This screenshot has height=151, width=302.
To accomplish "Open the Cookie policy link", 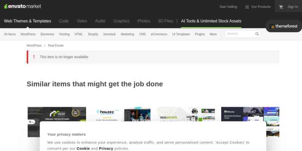I will tap(83, 148).
